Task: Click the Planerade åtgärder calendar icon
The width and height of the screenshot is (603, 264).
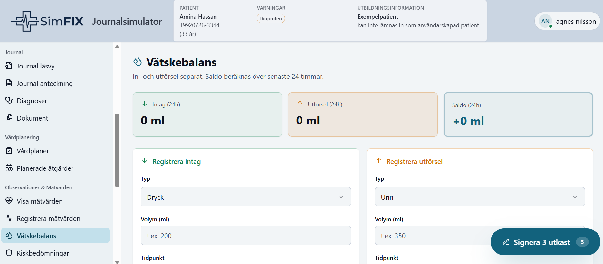Action: (9, 168)
